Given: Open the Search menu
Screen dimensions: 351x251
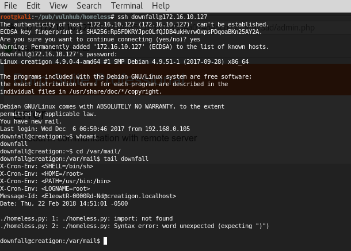Looking at the screenshot, I should tap(89, 6).
